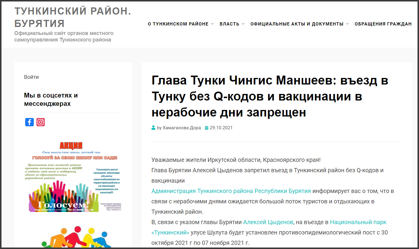Click site title 'Тункинский район. Бурятия'
Screen dimensions: 419x249
[73, 17]
